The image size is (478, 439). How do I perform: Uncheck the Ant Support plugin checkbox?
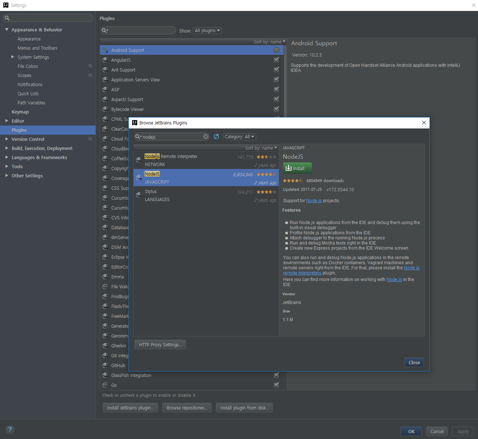click(x=276, y=70)
